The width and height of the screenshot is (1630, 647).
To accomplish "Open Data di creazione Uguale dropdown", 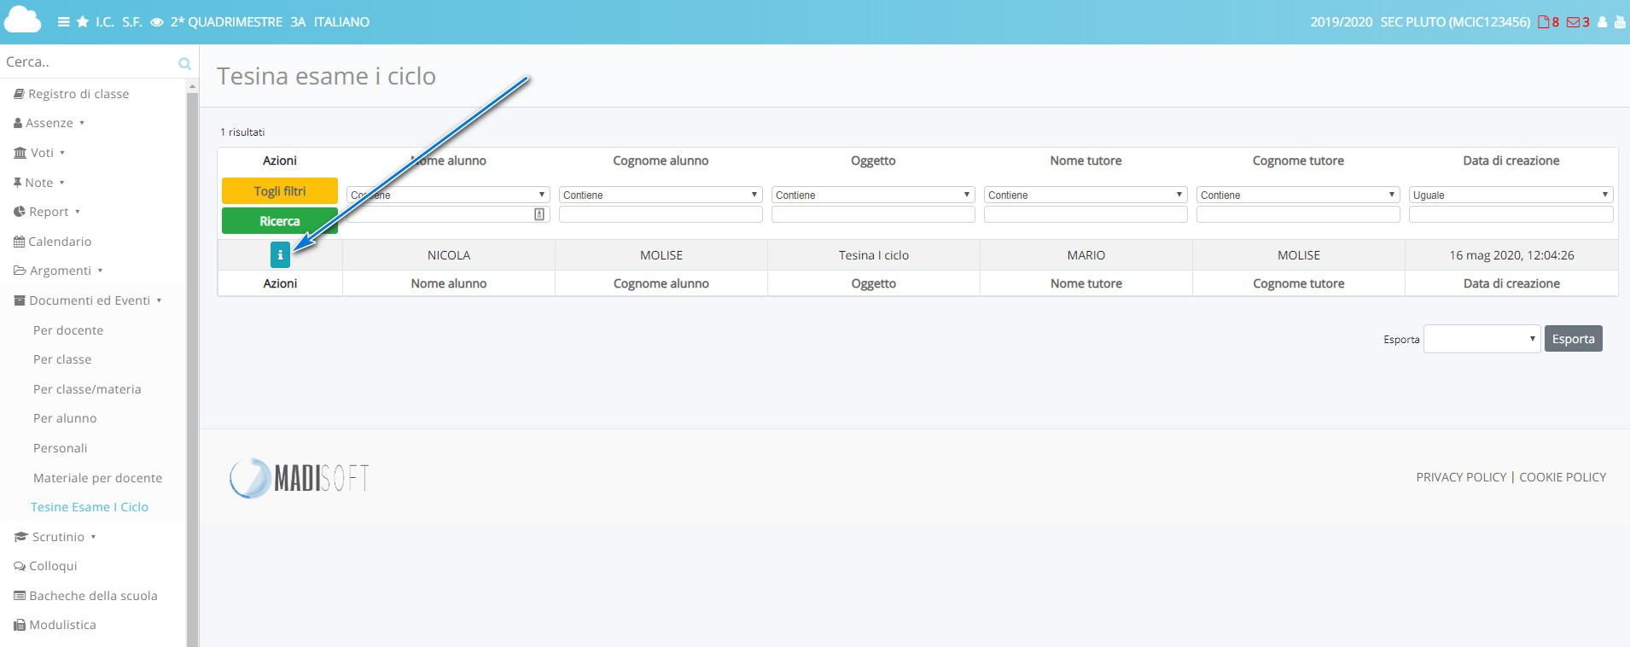I will click(1511, 195).
